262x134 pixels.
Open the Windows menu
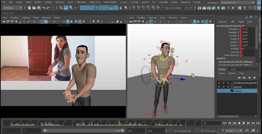pyautogui.click(x=60, y=2)
